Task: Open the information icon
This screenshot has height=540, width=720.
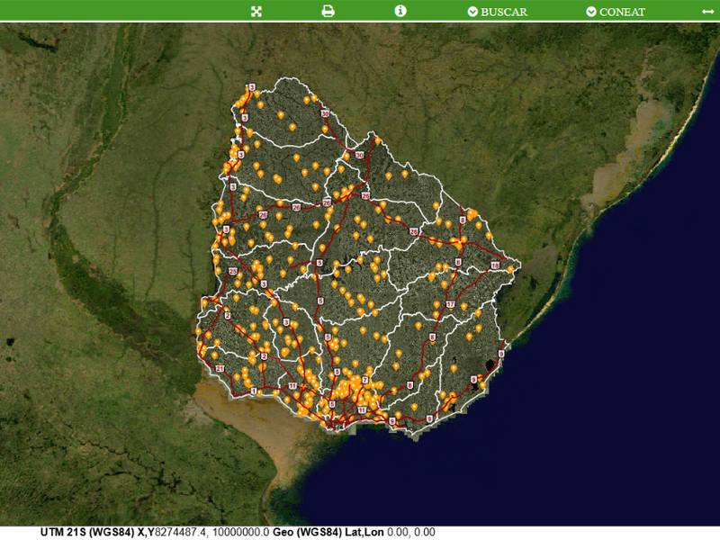Action: 400,11
